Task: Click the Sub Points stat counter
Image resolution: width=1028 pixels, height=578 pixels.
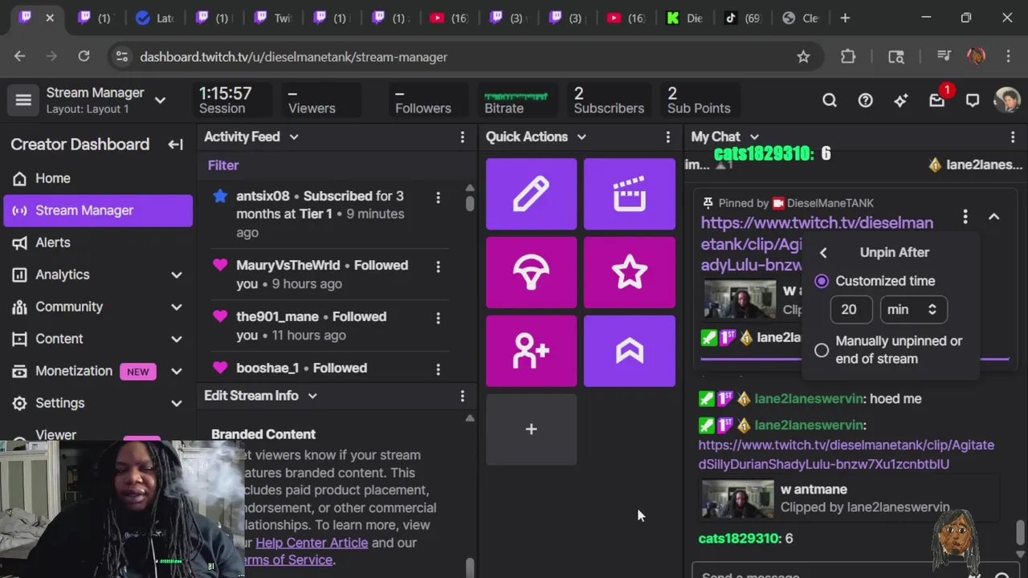Action: [x=699, y=101]
